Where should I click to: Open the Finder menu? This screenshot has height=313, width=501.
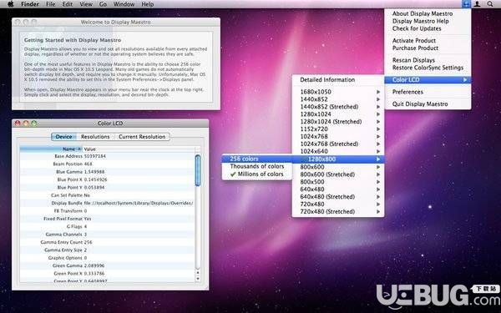click(x=30, y=4)
